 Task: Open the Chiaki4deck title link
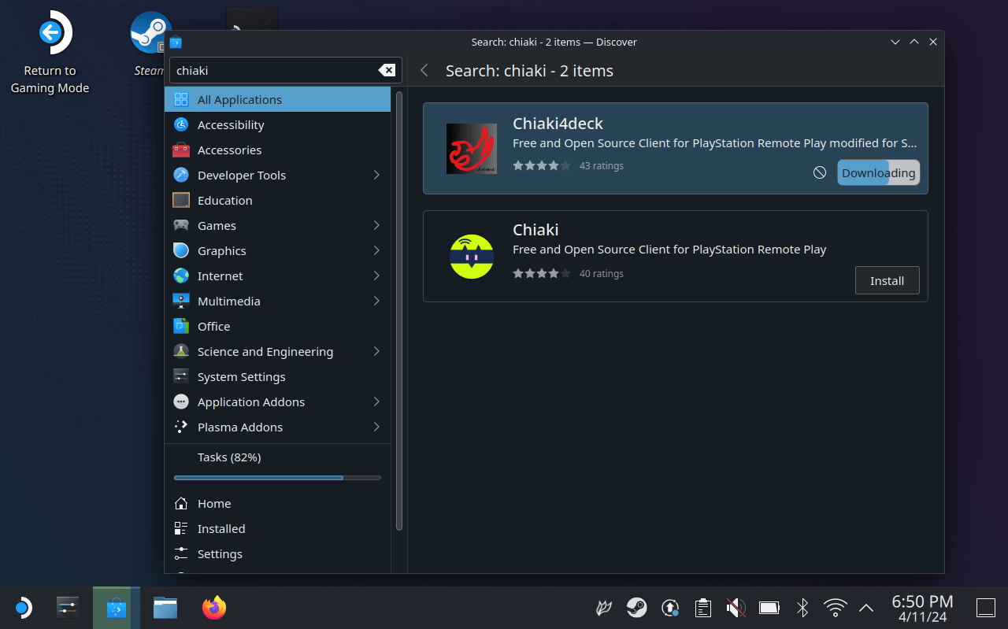558,124
